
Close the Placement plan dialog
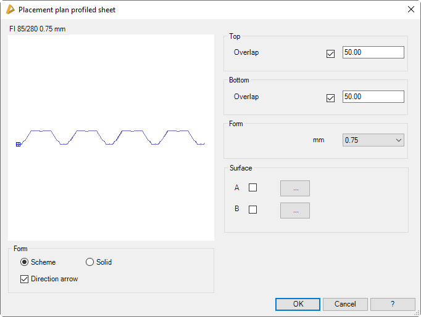[x=411, y=10]
